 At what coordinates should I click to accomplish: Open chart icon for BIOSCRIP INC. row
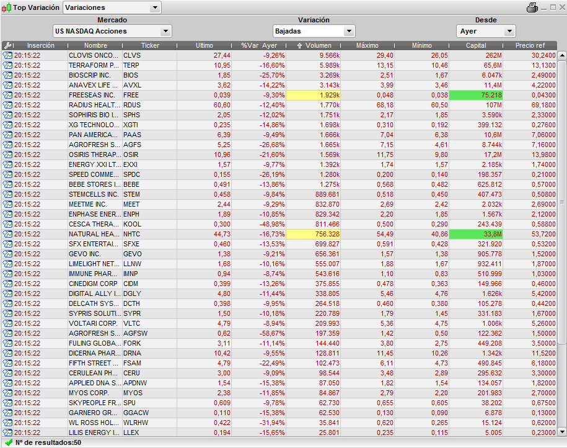coord(7,75)
